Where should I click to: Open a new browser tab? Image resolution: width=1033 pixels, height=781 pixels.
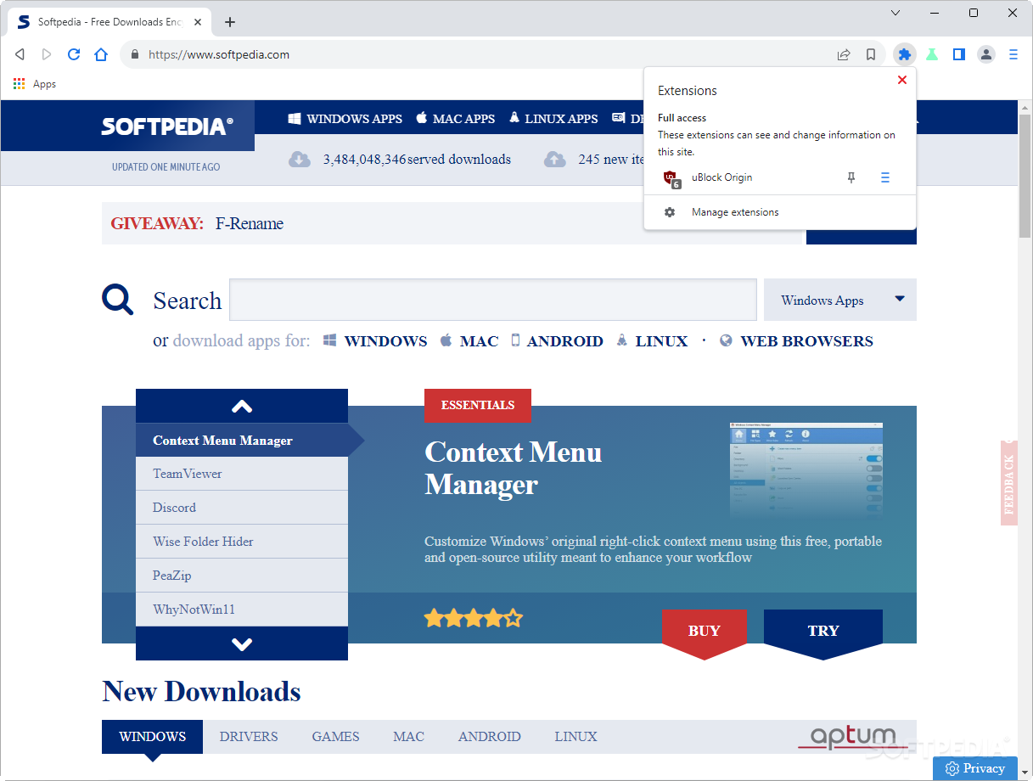coord(230,22)
